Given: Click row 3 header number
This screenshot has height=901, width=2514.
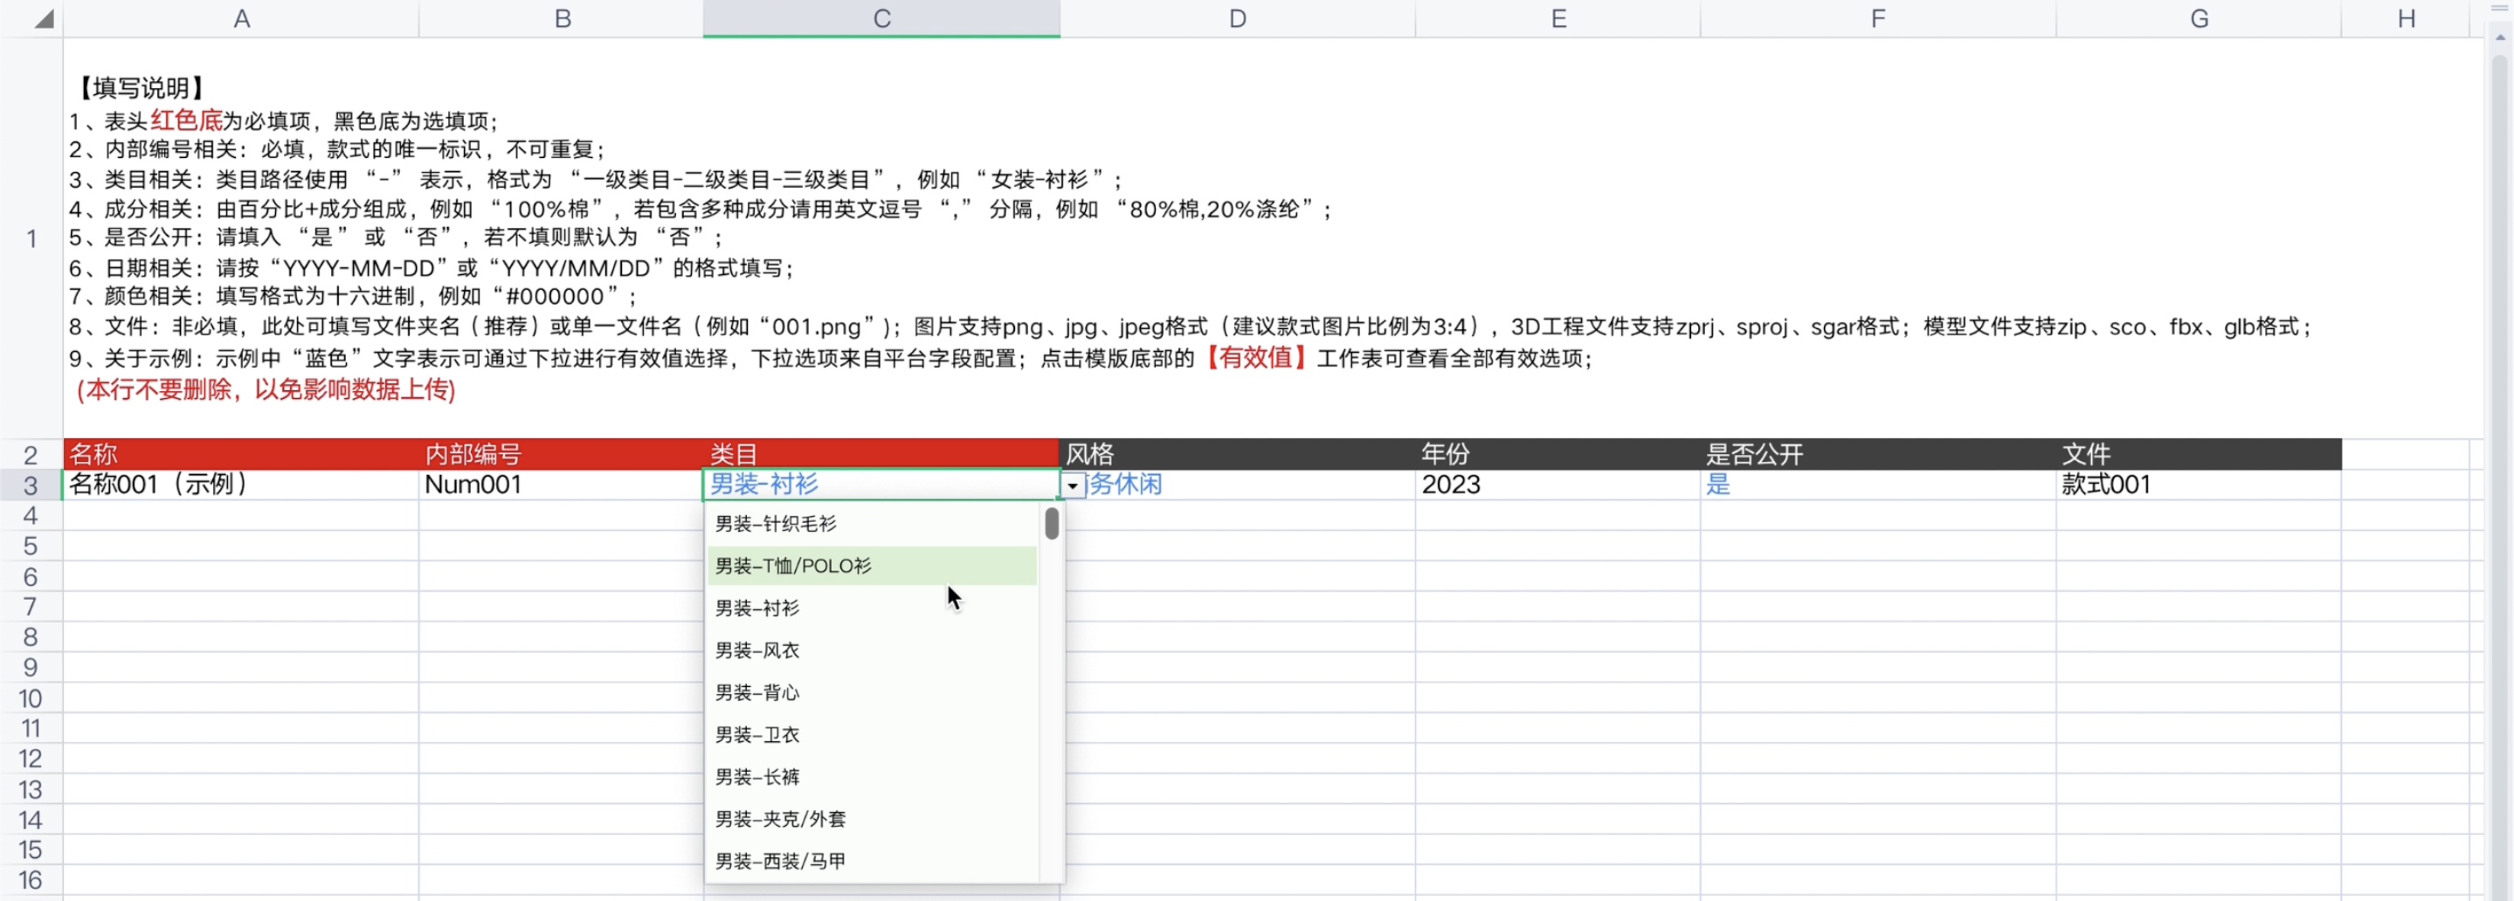Looking at the screenshot, I should [31, 485].
